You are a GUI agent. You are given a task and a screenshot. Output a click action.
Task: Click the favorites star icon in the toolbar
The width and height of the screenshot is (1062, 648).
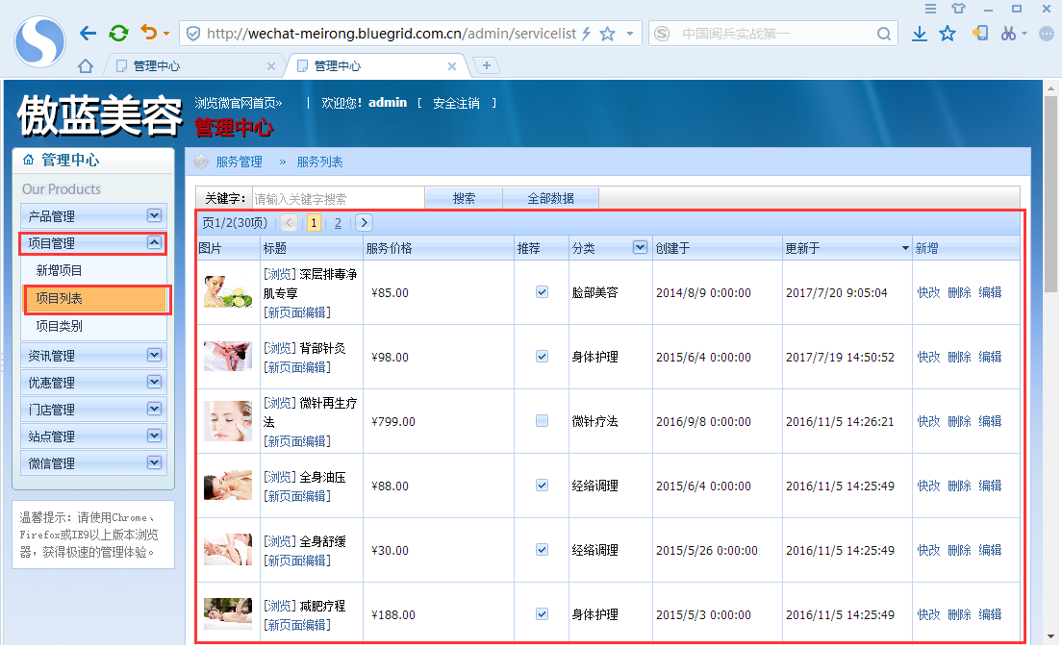948,32
